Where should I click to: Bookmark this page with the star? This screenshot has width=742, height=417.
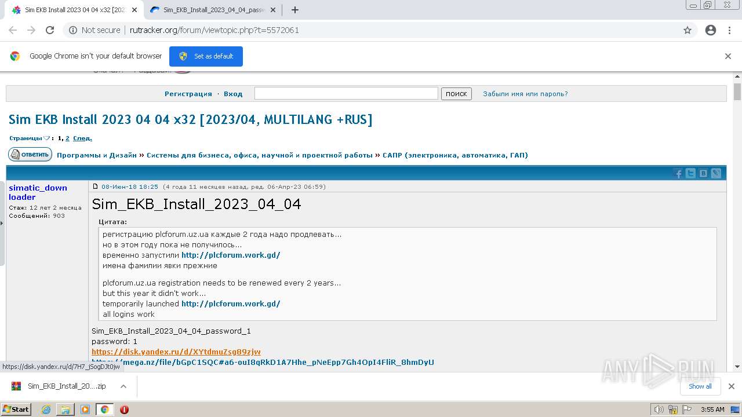click(x=688, y=30)
